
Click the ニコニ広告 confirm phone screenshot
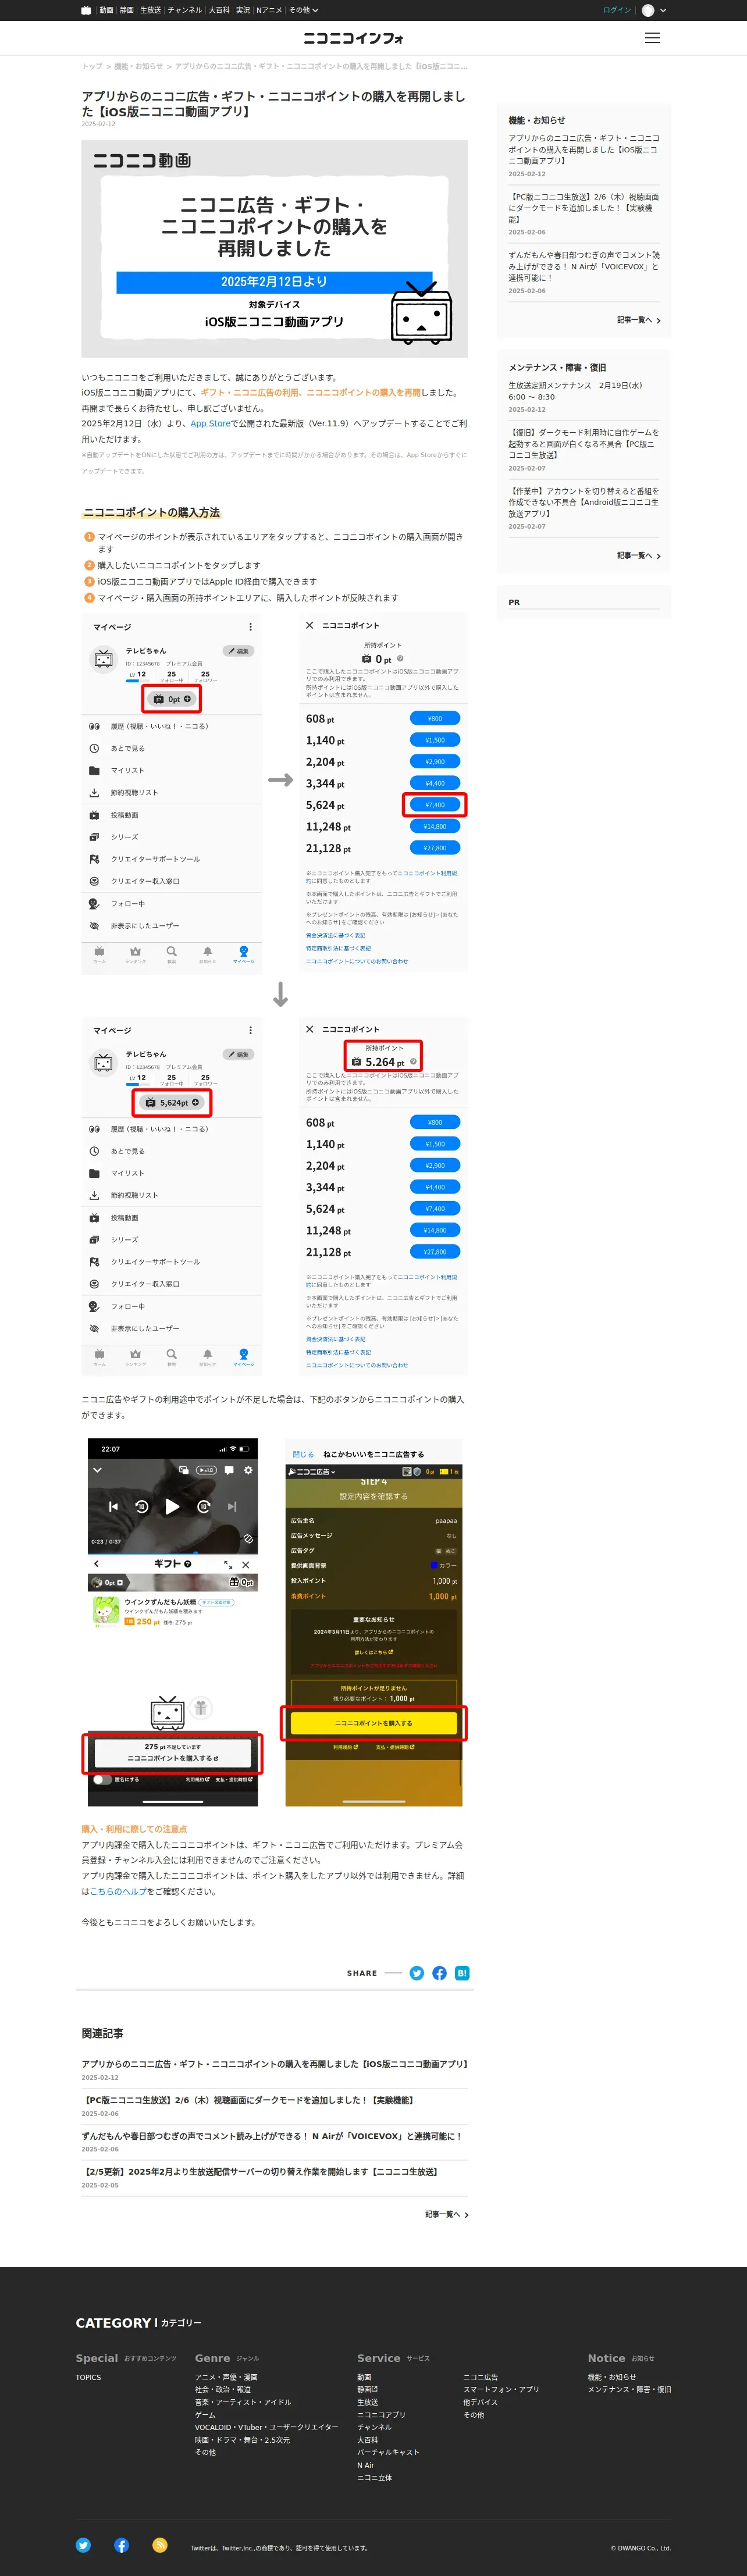point(374,1622)
